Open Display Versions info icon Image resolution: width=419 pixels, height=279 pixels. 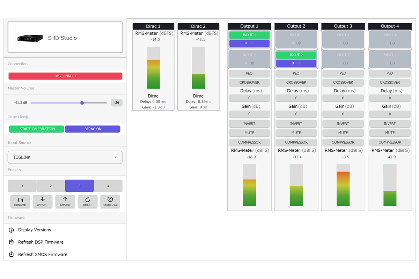coord(11,230)
